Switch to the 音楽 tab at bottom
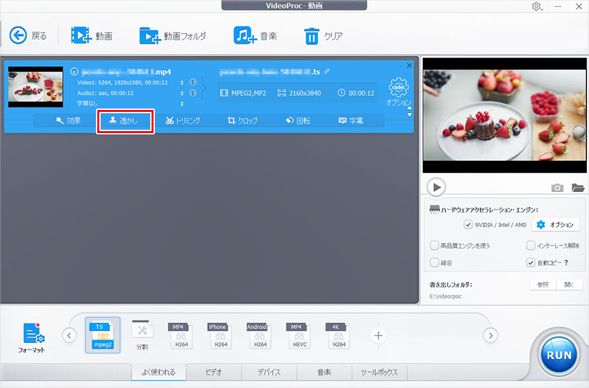The width and height of the screenshot is (589, 388). pyautogui.click(x=324, y=372)
